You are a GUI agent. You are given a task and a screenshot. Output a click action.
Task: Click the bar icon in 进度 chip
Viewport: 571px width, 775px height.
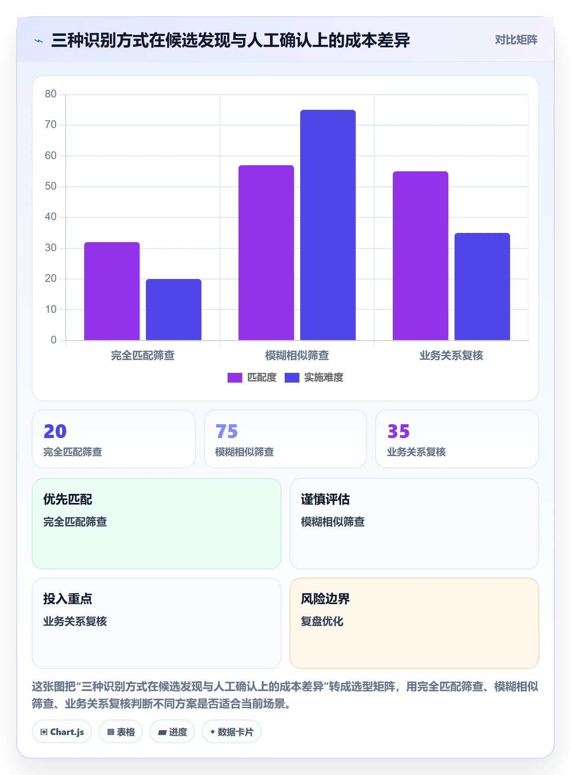click(162, 733)
